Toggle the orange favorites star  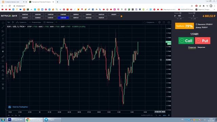click(x=121, y=16)
